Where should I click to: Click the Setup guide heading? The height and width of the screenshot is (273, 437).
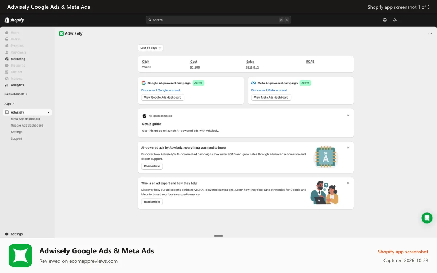click(151, 124)
